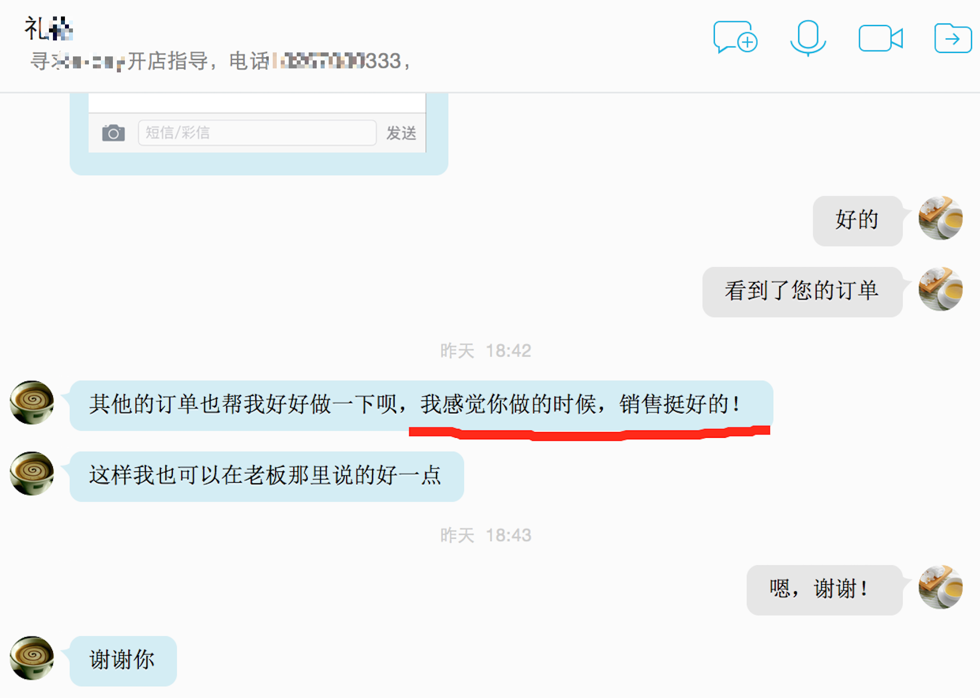Click the 短信/彩信 input field

[257, 133]
